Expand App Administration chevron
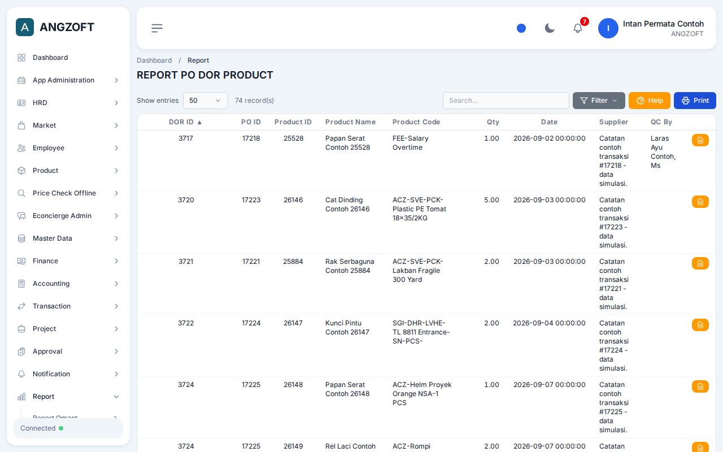 click(116, 80)
